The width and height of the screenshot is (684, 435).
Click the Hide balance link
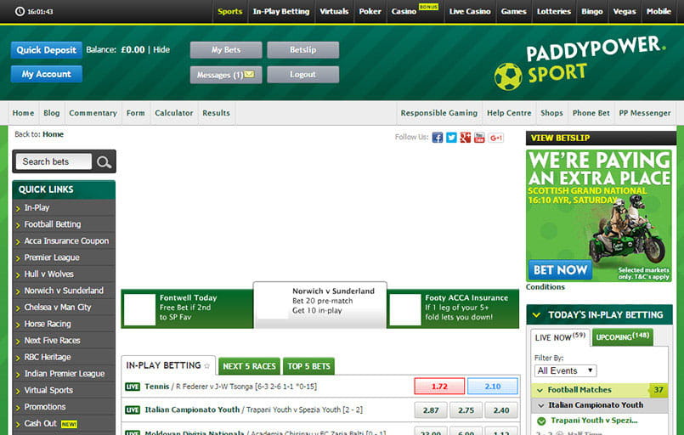tap(161, 50)
